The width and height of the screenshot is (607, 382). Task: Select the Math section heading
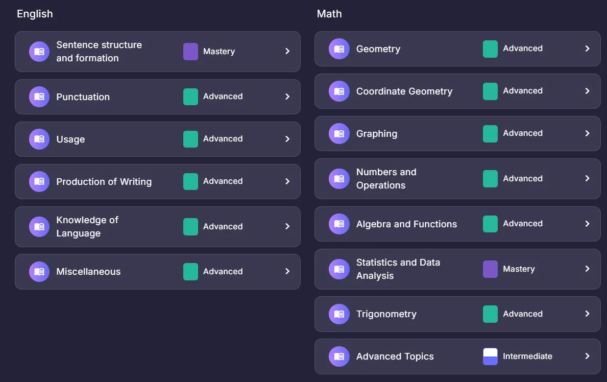coord(329,14)
